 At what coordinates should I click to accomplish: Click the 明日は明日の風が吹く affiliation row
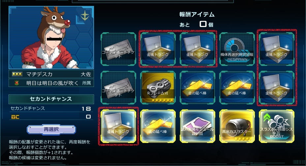coord(51,83)
